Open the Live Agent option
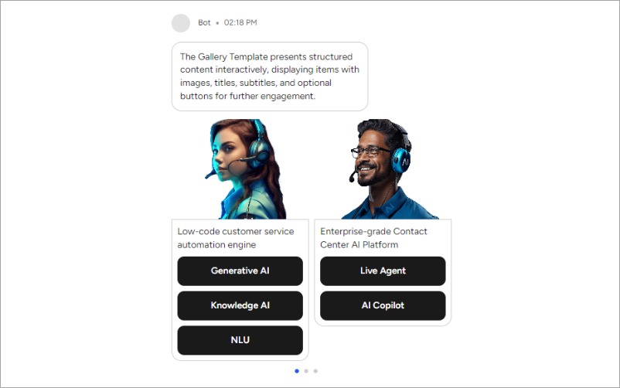Viewport: 620px width, 388px height. tap(383, 271)
